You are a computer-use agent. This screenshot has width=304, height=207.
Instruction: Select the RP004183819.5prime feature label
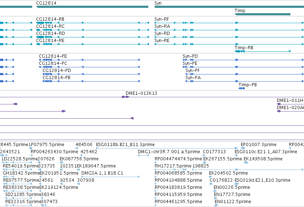[x=178, y=187]
